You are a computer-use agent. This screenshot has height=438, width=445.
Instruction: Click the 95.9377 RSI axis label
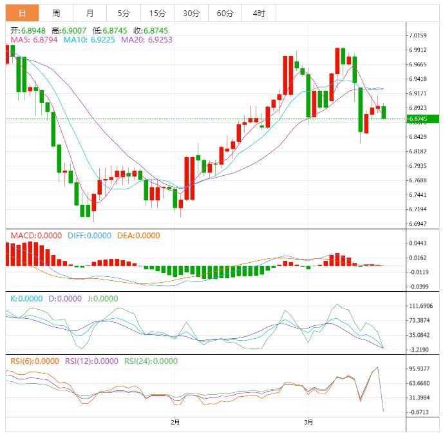coord(419,368)
